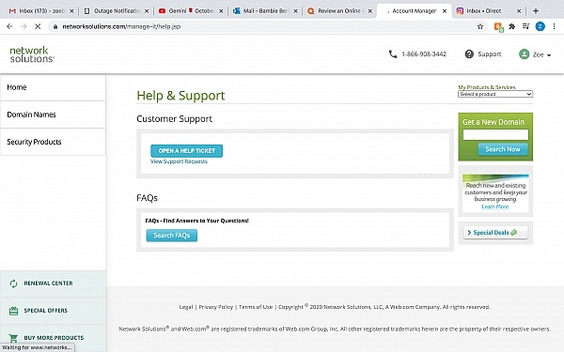Screen dimensions: 564x352
Task: Open the media control playlist icon
Action: (x=525, y=26)
